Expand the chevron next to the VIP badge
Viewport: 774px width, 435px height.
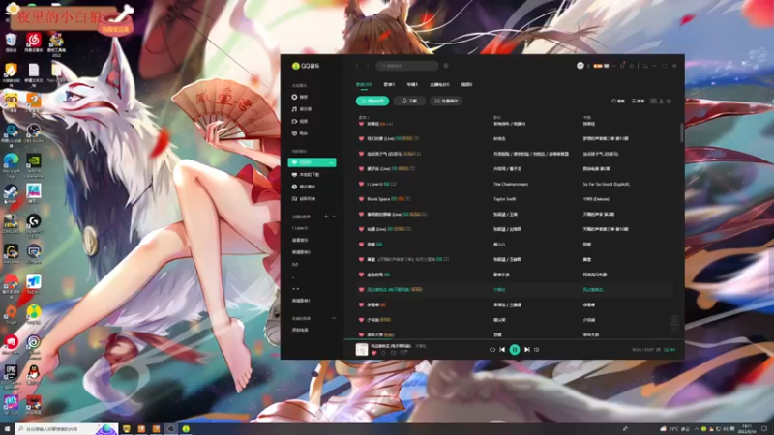pyautogui.click(x=614, y=66)
